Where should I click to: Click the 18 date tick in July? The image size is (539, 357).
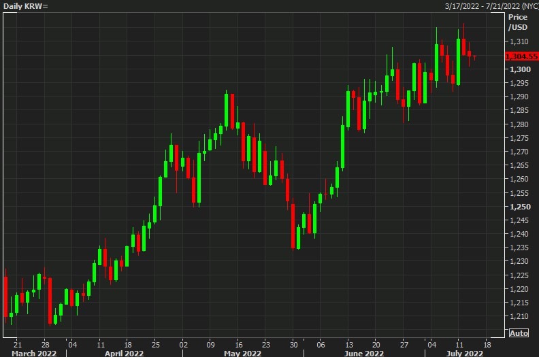(x=487, y=344)
